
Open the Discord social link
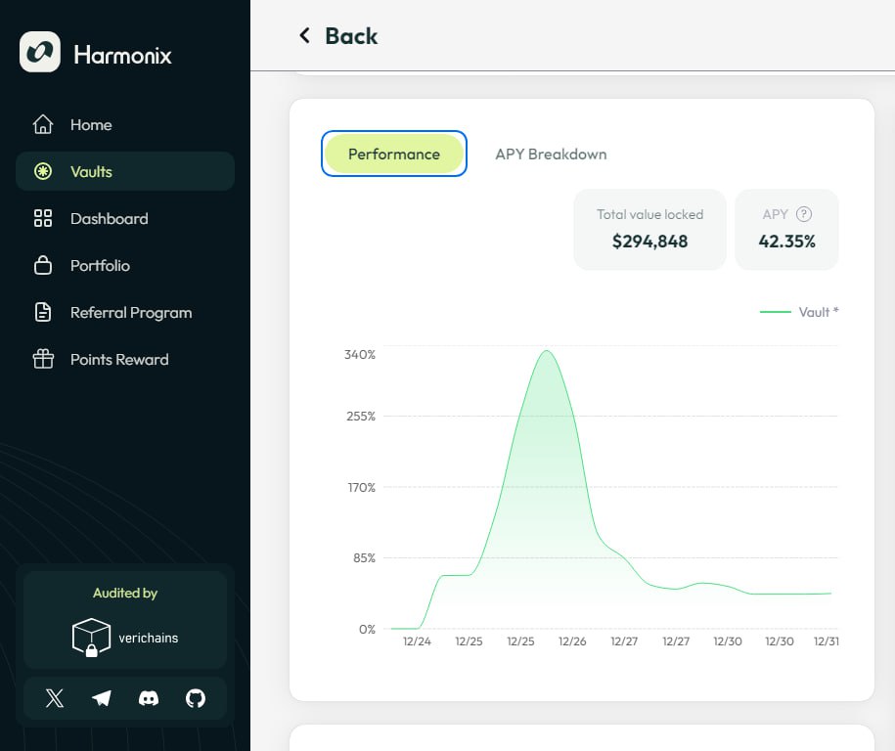click(149, 698)
